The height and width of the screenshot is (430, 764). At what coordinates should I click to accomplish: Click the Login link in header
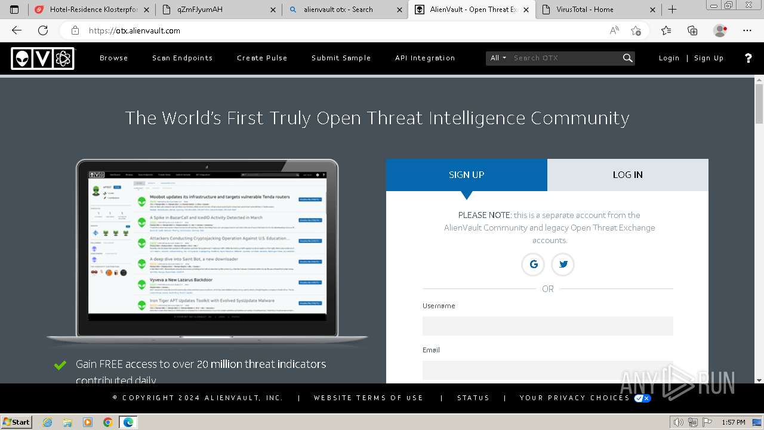[x=669, y=58]
